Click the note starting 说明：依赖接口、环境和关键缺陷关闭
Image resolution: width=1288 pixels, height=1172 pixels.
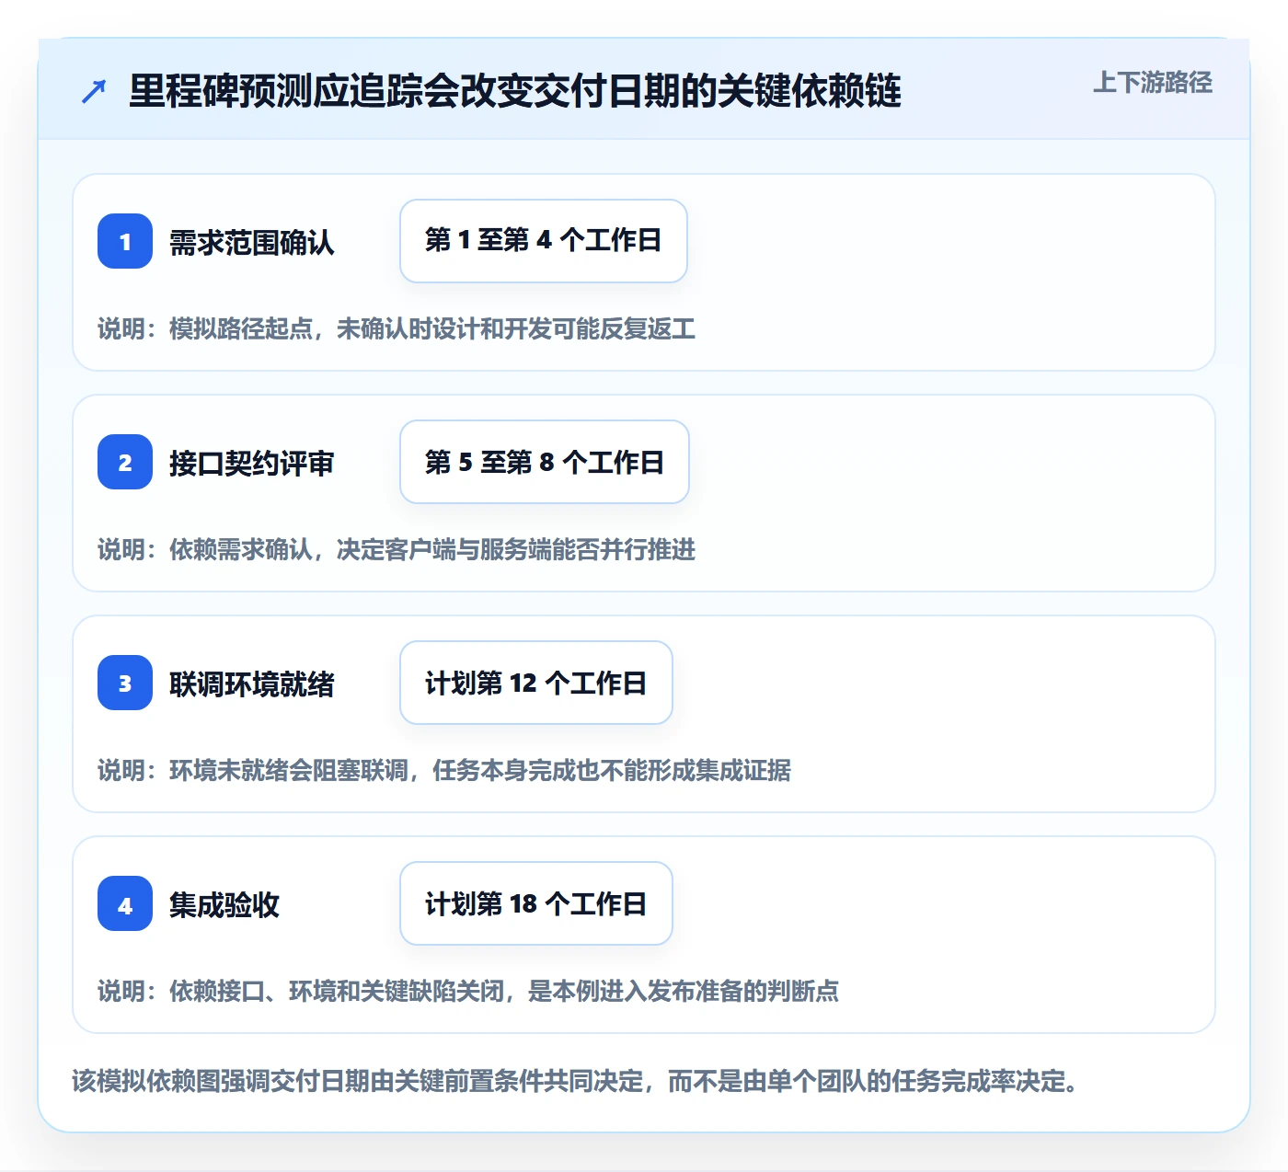pyautogui.click(x=468, y=991)
